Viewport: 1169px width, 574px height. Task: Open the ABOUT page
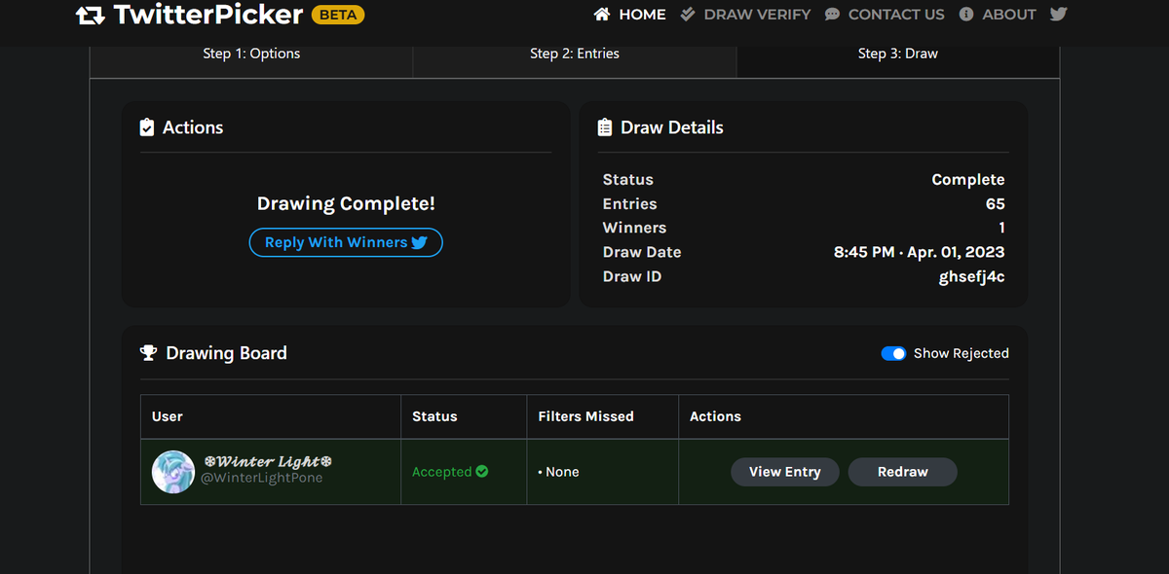(1008, 15)
